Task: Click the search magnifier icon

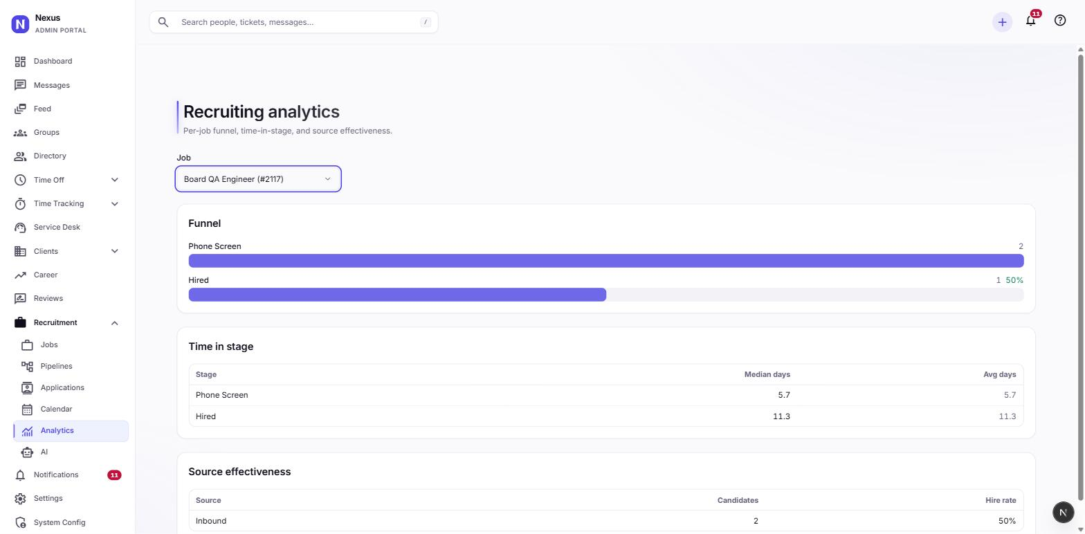Action: point(163,22)
